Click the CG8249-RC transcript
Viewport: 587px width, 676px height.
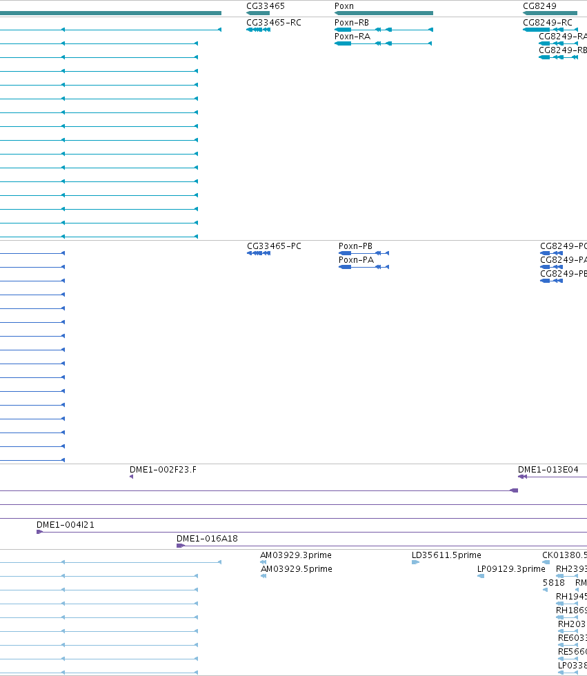pyautogui.click(x=550, y=30)
